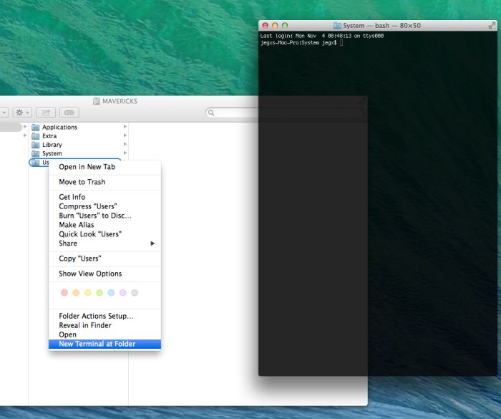Click the magnifier icon in search field
501x419 pixels.
[x=211, y=112]
